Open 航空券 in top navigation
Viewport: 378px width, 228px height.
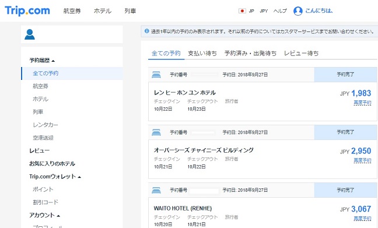[72, 11]
